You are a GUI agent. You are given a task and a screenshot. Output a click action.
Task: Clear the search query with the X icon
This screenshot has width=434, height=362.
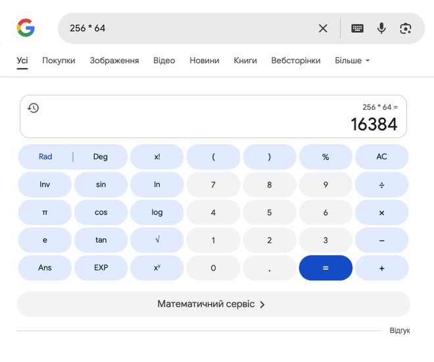(323, 28)
